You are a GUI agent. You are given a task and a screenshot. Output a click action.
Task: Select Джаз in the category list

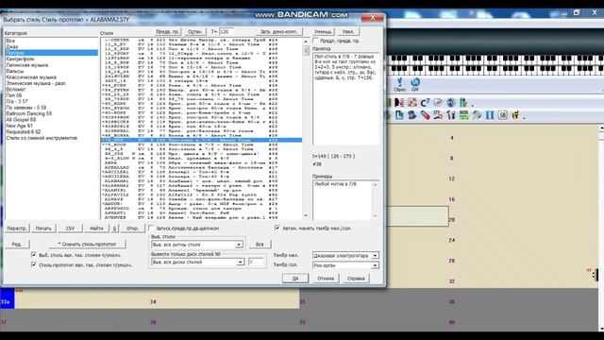tap(51, 46)
